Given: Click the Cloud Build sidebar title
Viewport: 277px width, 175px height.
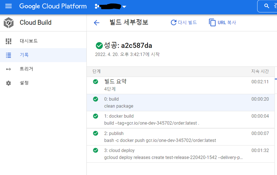Looking at the screenshot, I should click(36, 23).
